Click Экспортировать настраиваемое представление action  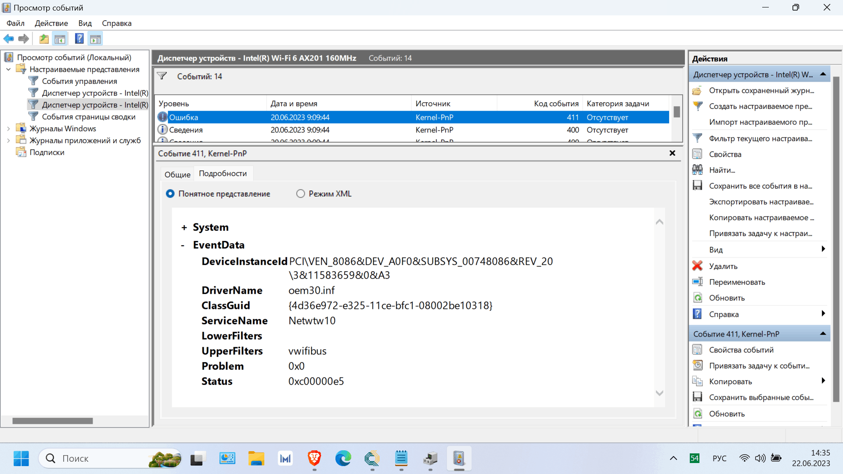point(761,202)
